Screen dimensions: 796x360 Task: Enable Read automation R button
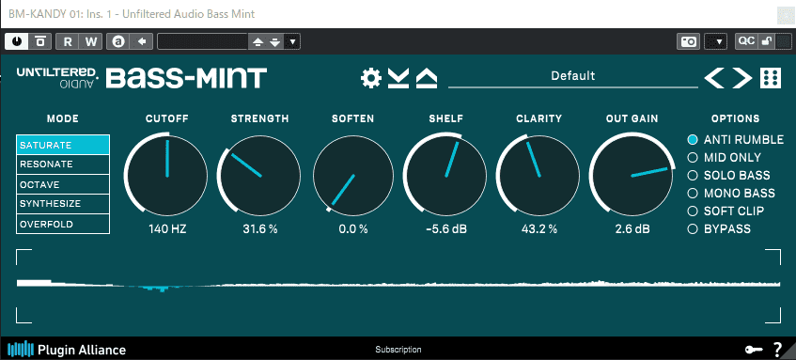[68, 41]
